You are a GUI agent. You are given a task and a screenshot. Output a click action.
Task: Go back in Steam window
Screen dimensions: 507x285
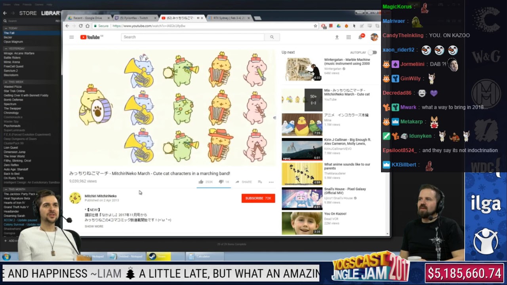pyautogui.click(x=5, y=13)
